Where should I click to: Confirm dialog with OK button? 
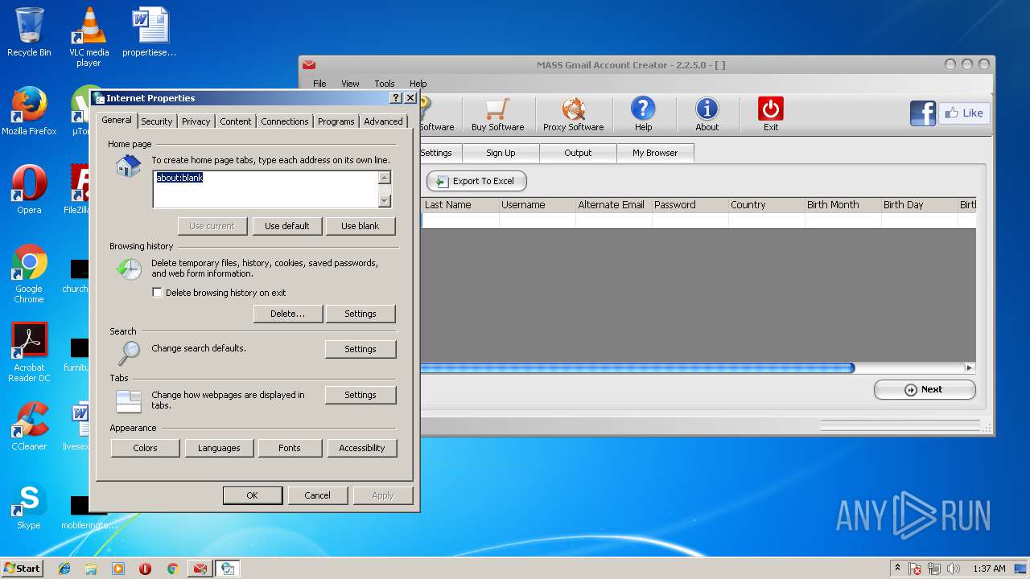pos(253,495)
